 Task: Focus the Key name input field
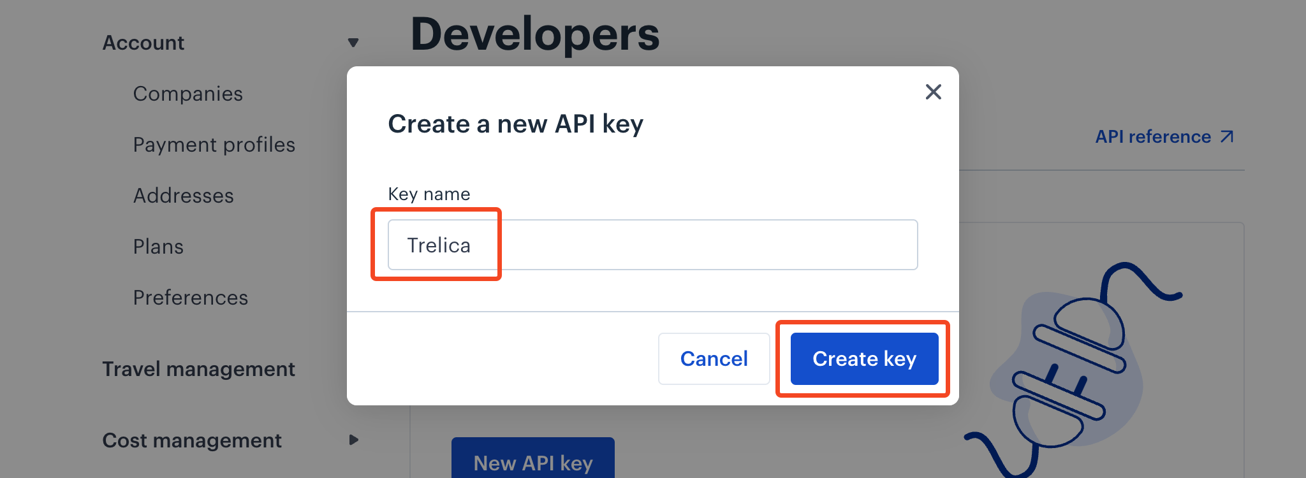pos(652,245)
